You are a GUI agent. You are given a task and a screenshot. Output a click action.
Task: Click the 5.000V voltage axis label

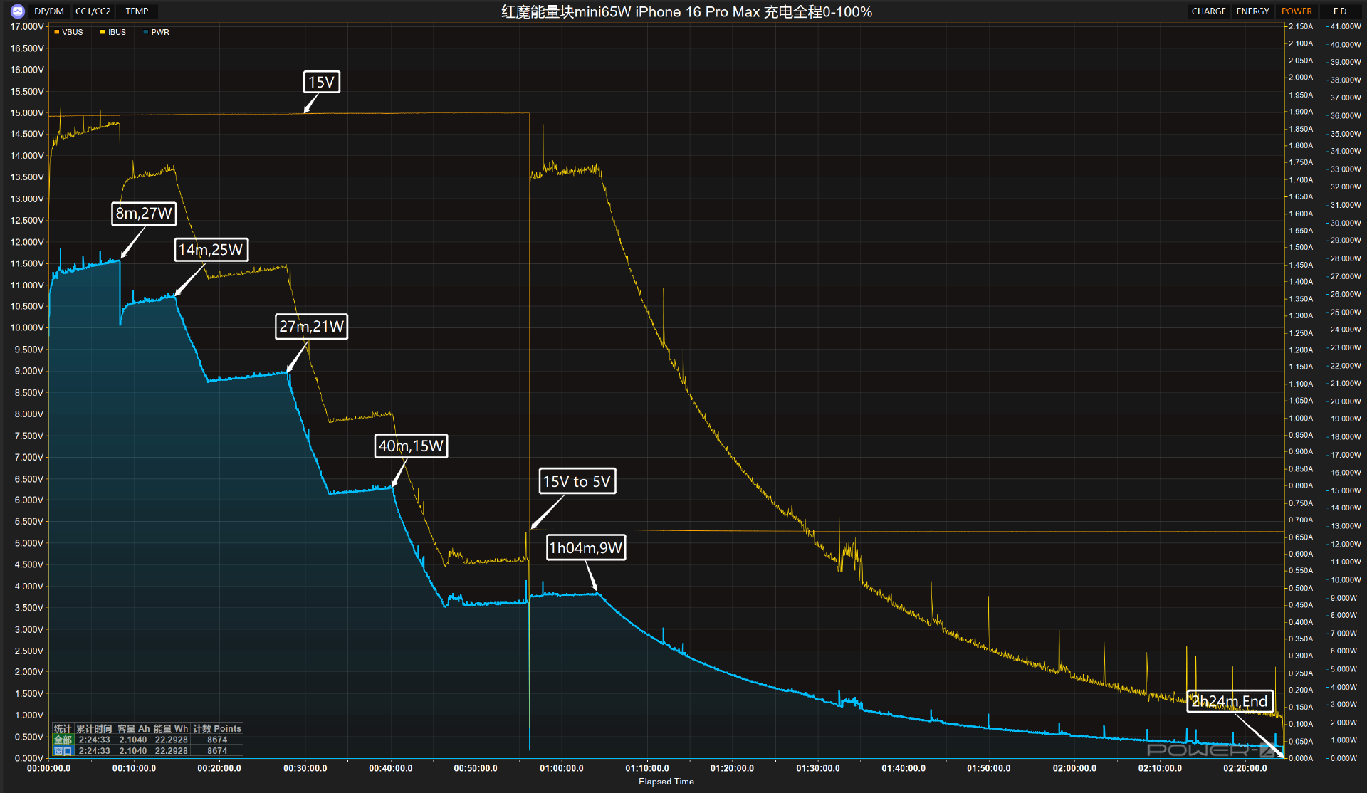pyautogui.click(x=29, y=543)
